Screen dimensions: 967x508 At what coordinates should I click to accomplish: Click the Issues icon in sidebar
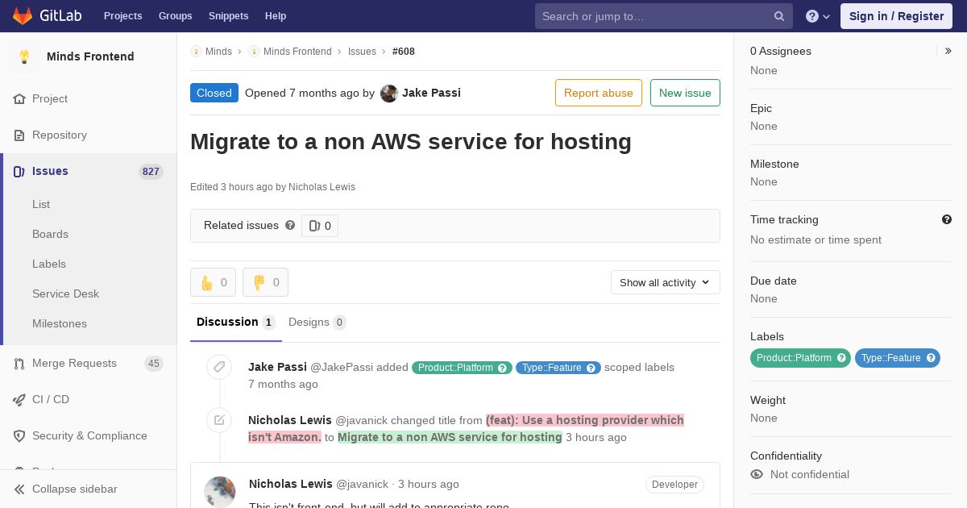[19, 171]
